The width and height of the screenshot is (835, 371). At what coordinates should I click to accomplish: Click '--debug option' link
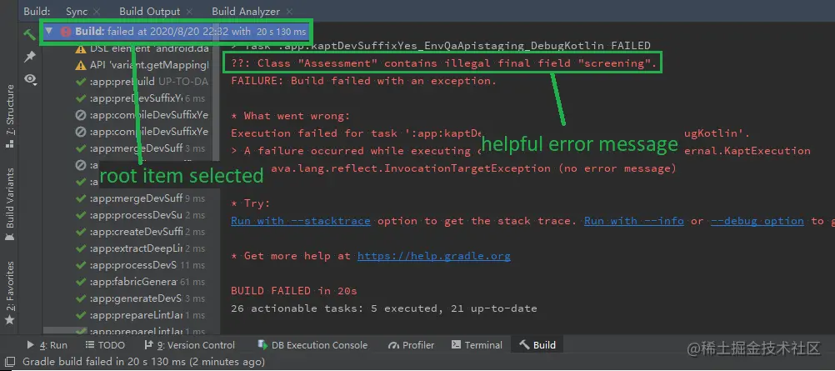757,221
